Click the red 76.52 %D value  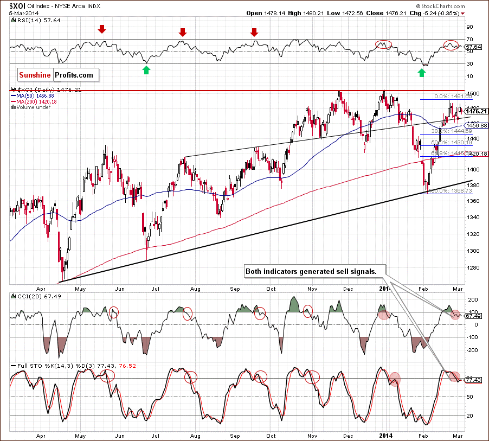coord(127,366)
